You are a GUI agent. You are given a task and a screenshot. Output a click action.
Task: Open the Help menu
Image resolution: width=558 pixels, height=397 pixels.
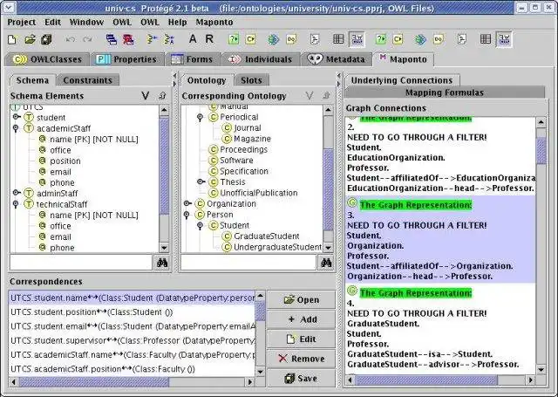pyautogui.click(x=178, y=22)
